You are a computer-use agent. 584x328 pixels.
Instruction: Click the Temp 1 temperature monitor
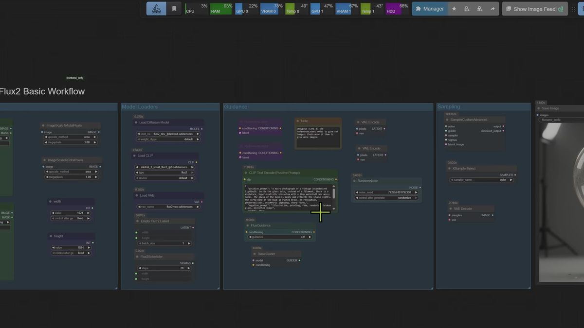pos(372,9)
